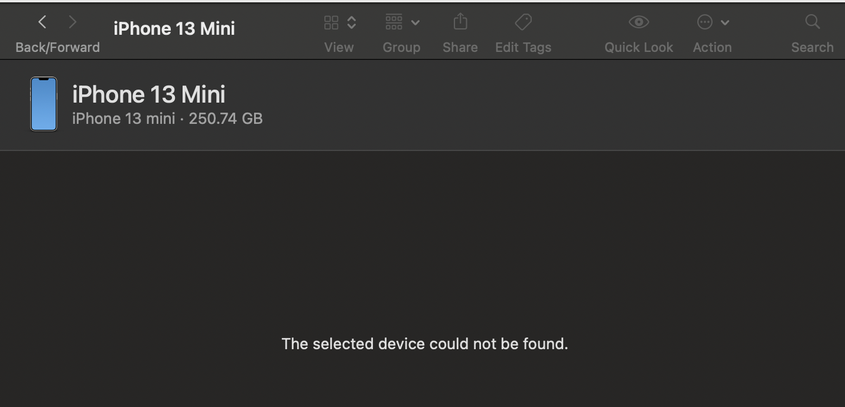Screen dimensions: 845x407
Task: Click the Edit Tags label
Action: (523, 48)
